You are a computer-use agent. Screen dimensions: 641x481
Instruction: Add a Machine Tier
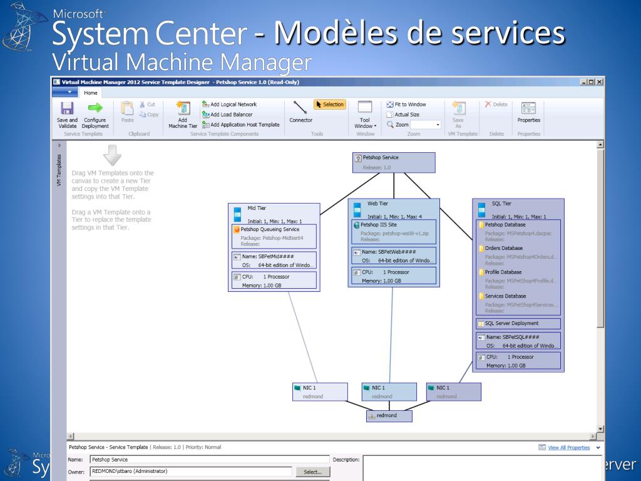pyautogui.click(x=183, y=115)
